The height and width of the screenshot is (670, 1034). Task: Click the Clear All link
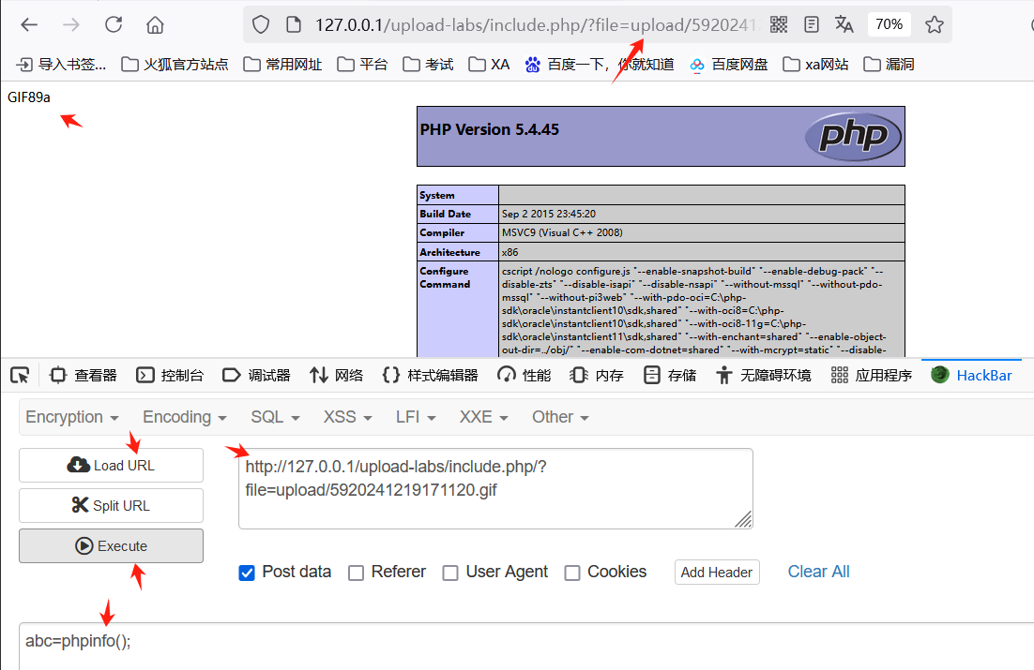(x=818, y=572)
